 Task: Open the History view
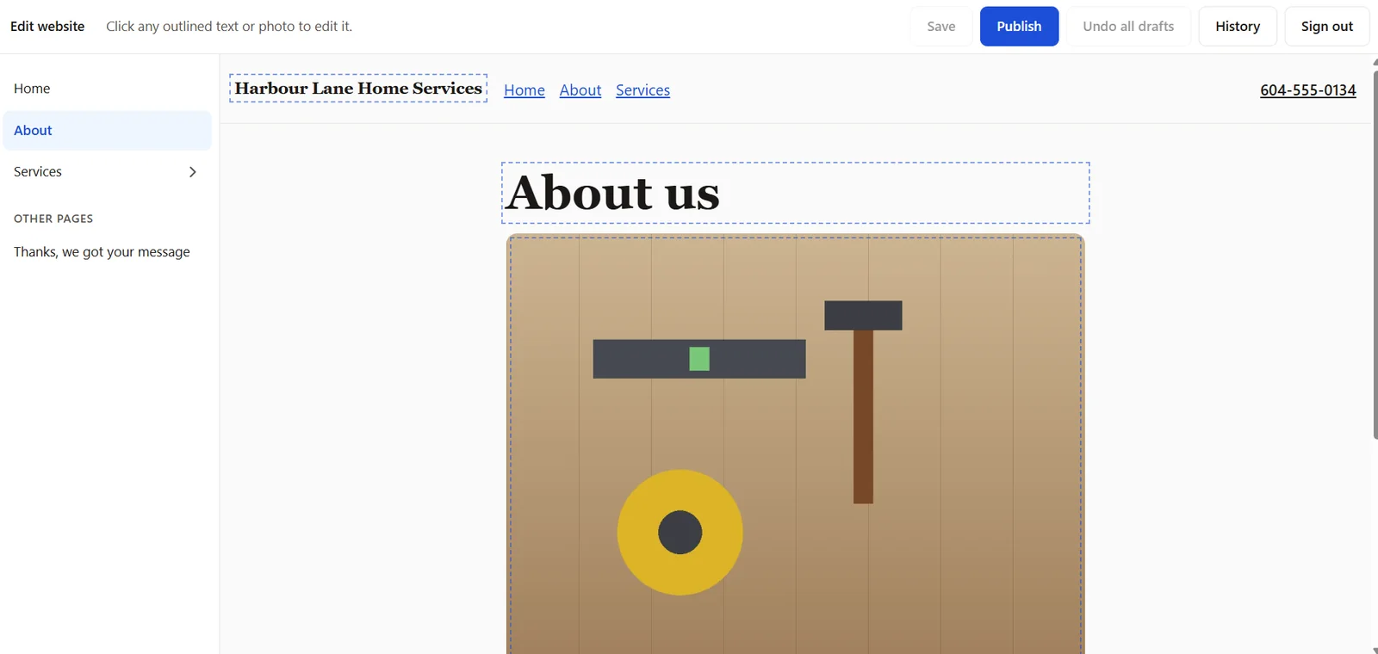(1238, 27)
